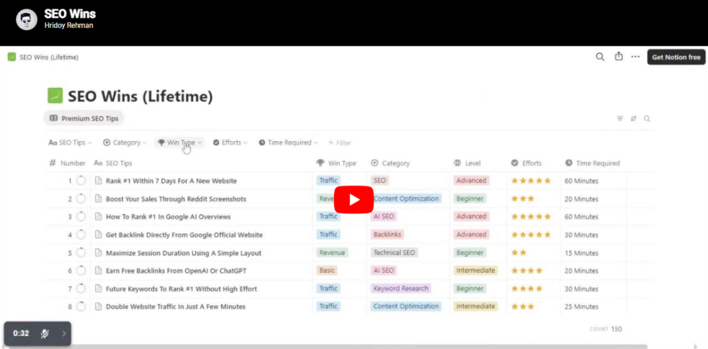Open the share icon in top bar
The width and height of the screenshot is (708, 349).
(x=618, y=57)
